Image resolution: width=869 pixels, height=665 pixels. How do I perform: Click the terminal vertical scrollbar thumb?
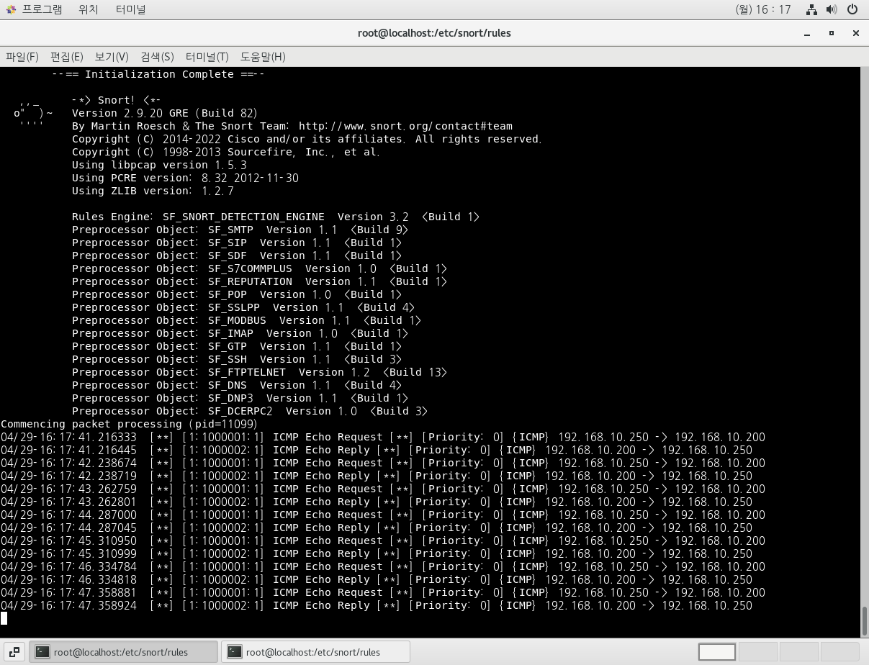[x=865, y=620]
